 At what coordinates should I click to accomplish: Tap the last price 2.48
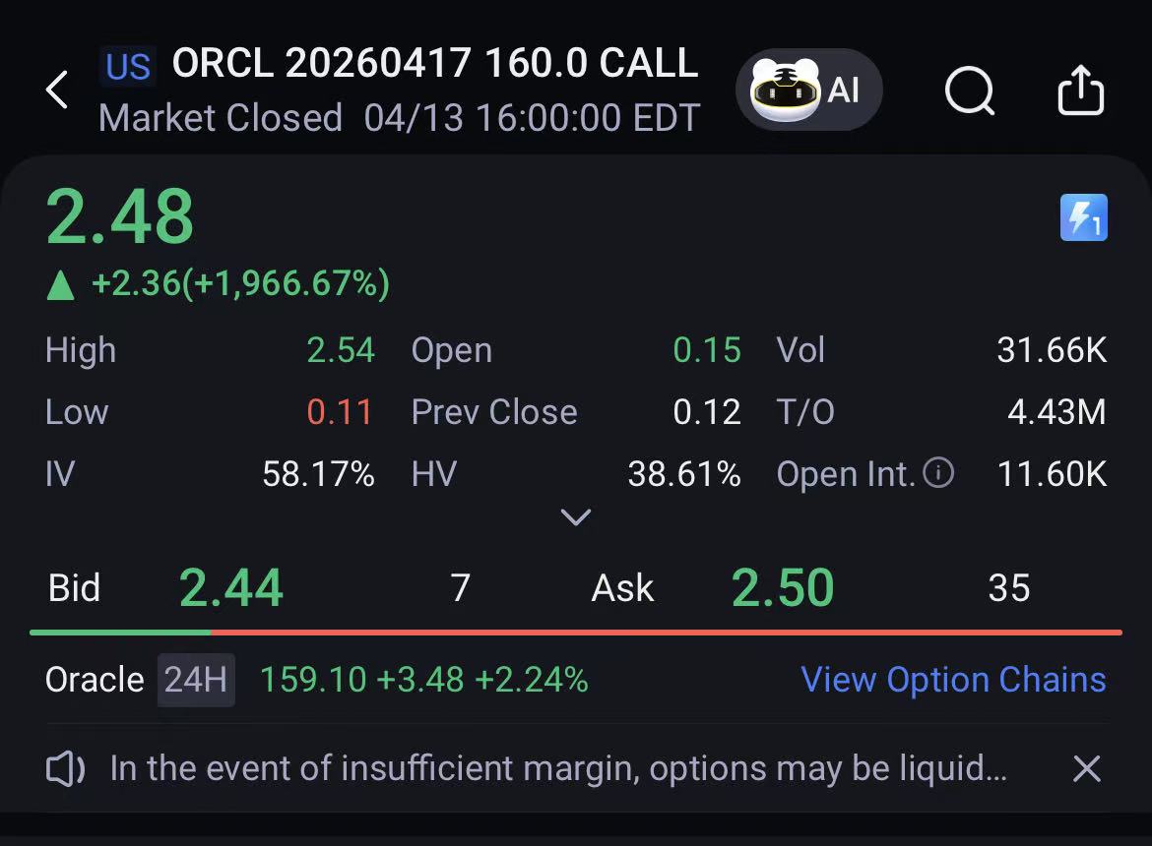(x=120, y=215)
